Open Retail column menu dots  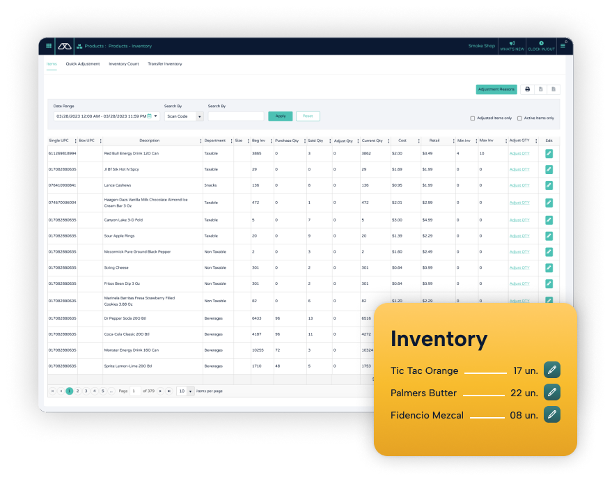pos(453,141)
